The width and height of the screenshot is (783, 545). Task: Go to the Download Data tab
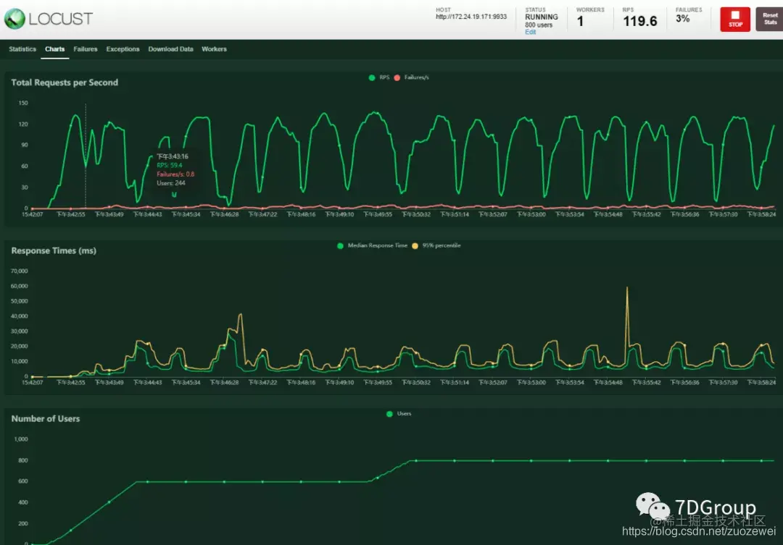coord(171,49)
